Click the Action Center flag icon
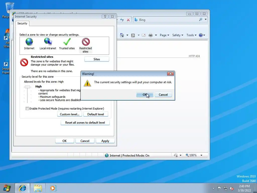This screenshot has height=193, width=257. click(x=219, y=188)
